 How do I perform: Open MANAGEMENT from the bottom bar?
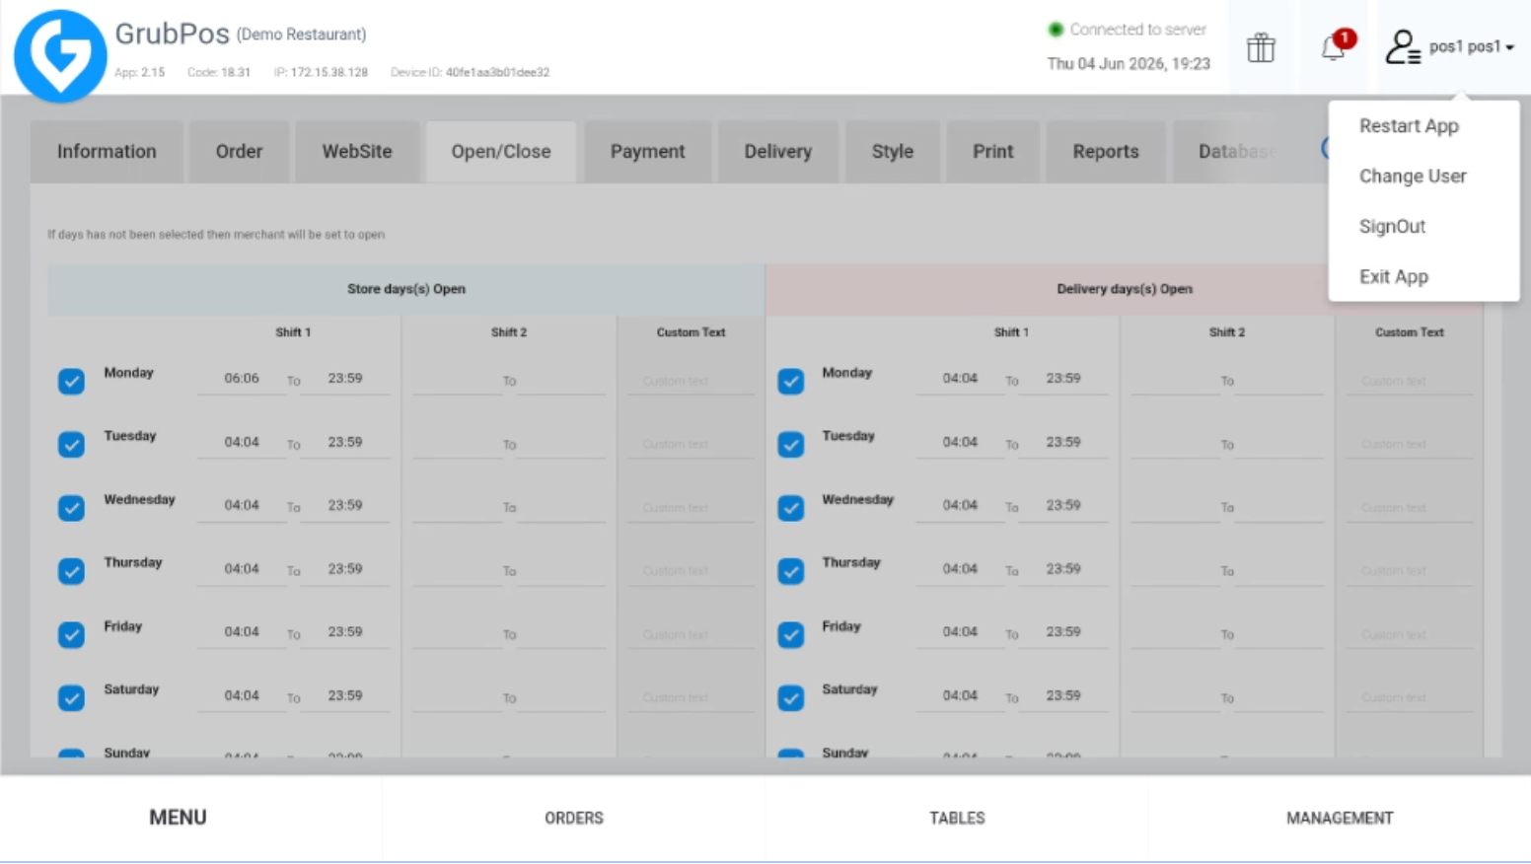pyautogui.click(x=1340, y=818)
